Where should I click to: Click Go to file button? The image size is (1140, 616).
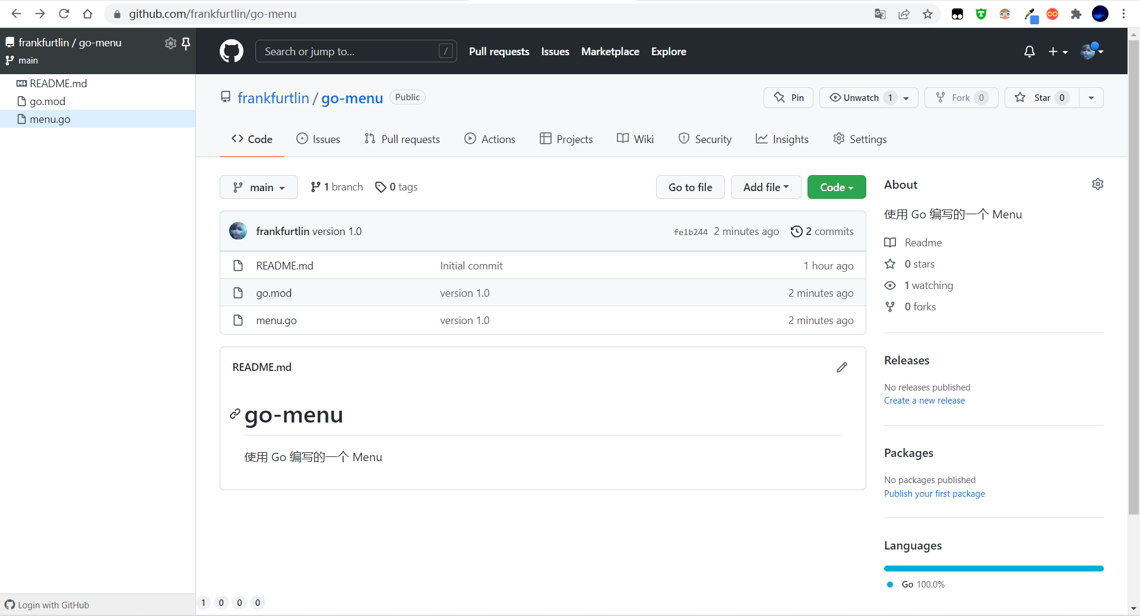click(691, 187)
